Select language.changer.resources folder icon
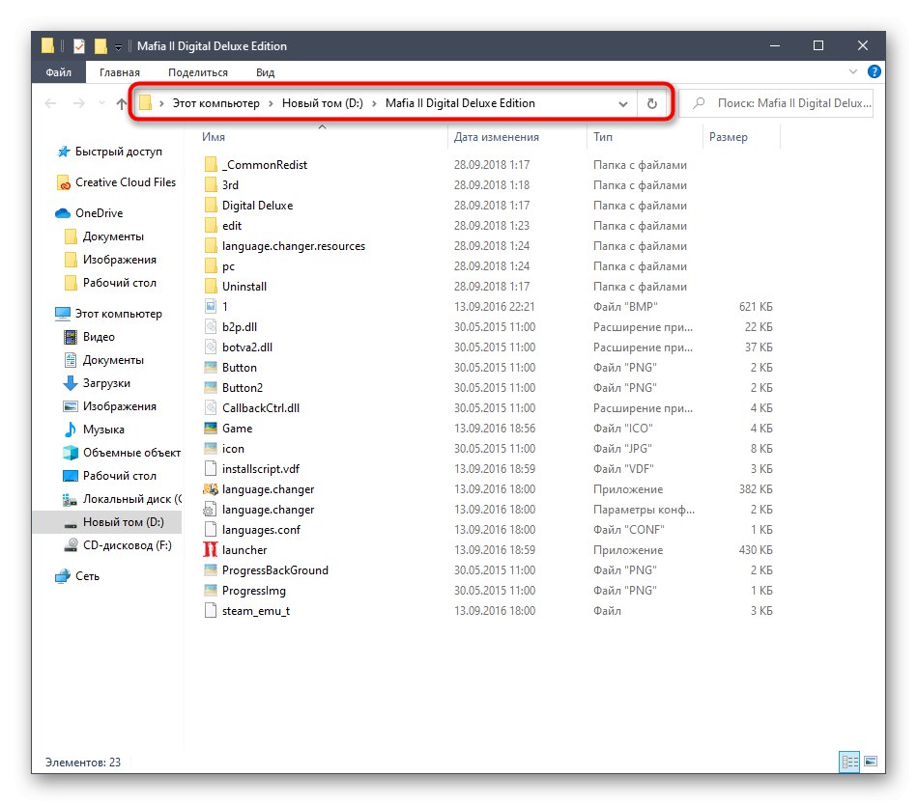Image resolution: width=917 pixels, height=805 pixels. 211,246
